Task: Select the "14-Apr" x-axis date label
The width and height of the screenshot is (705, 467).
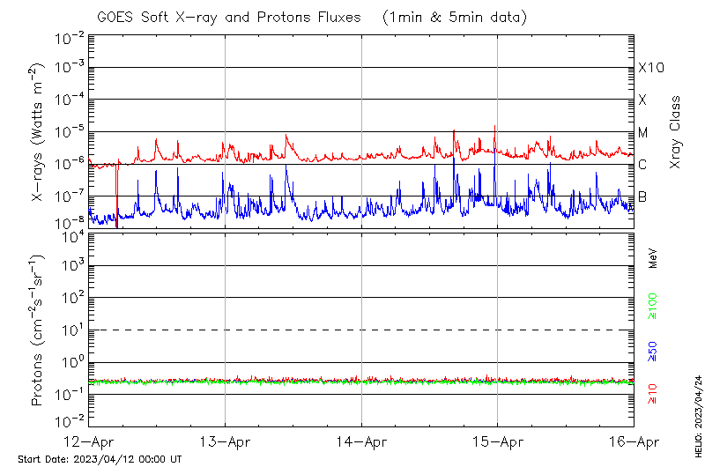Action: pos(361,441)
